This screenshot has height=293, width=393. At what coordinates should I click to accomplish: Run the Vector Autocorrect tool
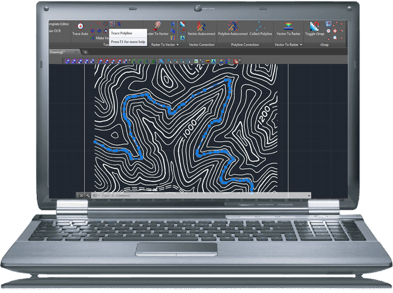[x=201, y=28]
